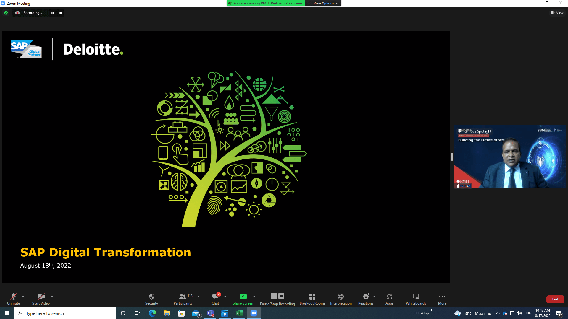
Task: Open Zoom Apps
Action: click(x=389, y=299)
